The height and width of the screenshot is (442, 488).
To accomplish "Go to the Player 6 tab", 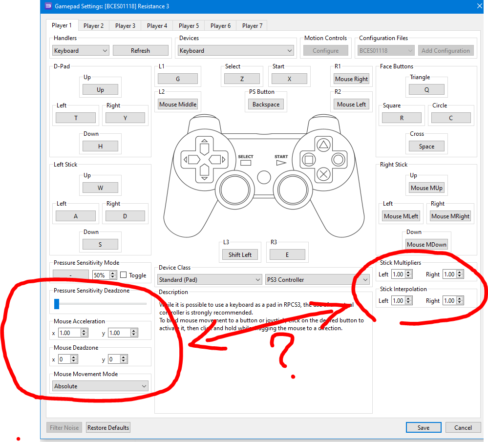I will (x=220, y=26).
